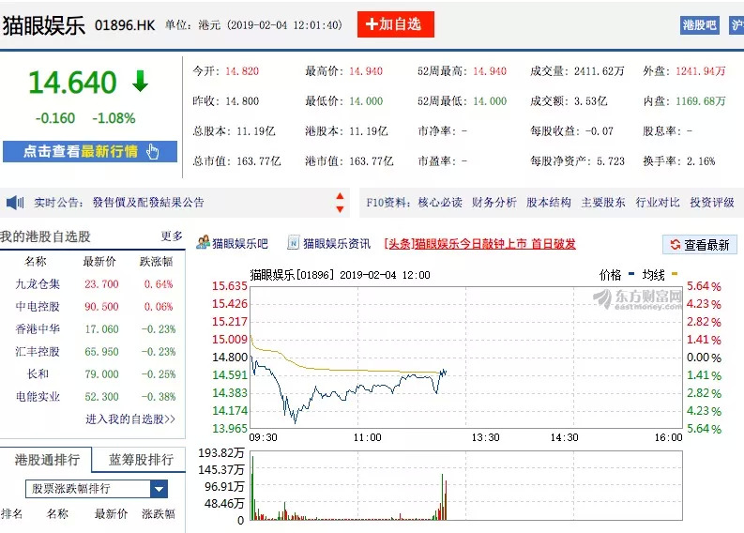
Task: Switch to the 港股通排行 tab
Action: click(46, 460)
